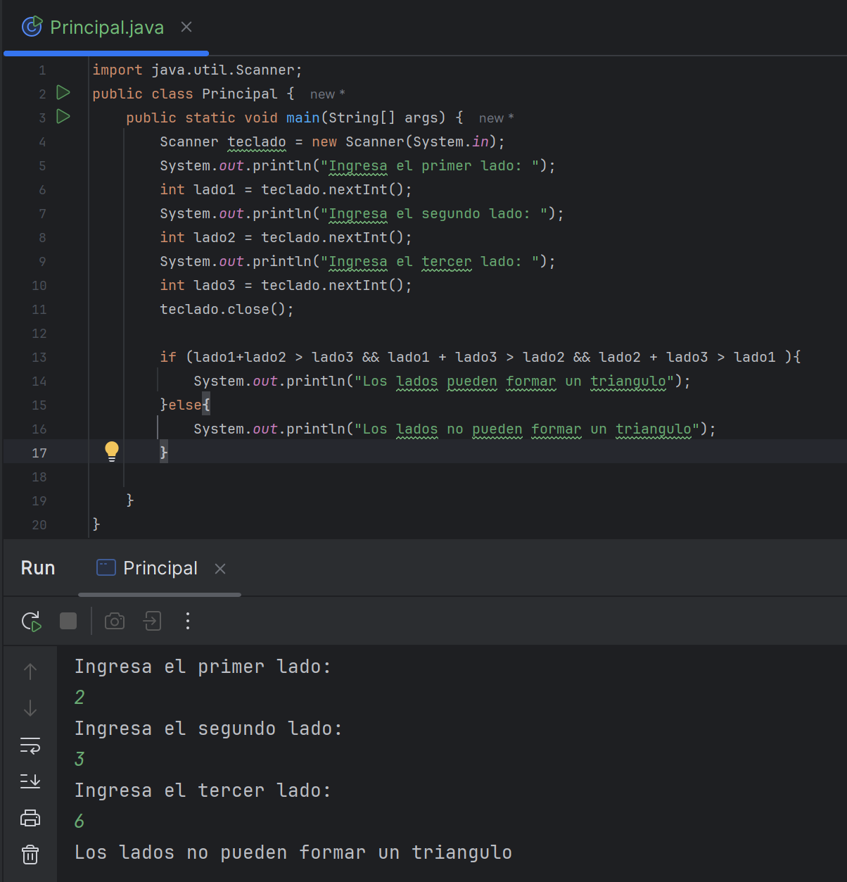Click the closing brace on line 19

tap(130, 500)
